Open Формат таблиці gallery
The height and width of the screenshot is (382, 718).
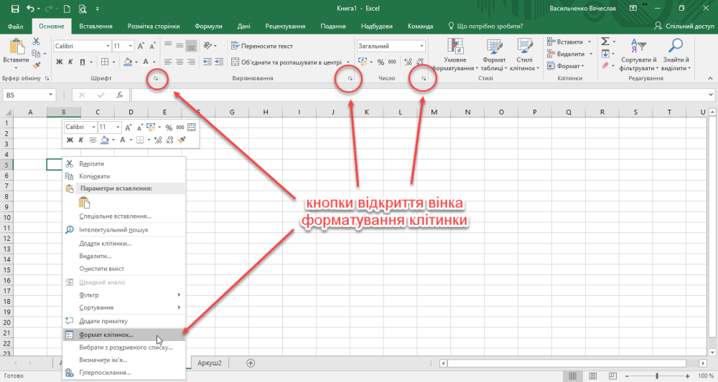(494, 55)
